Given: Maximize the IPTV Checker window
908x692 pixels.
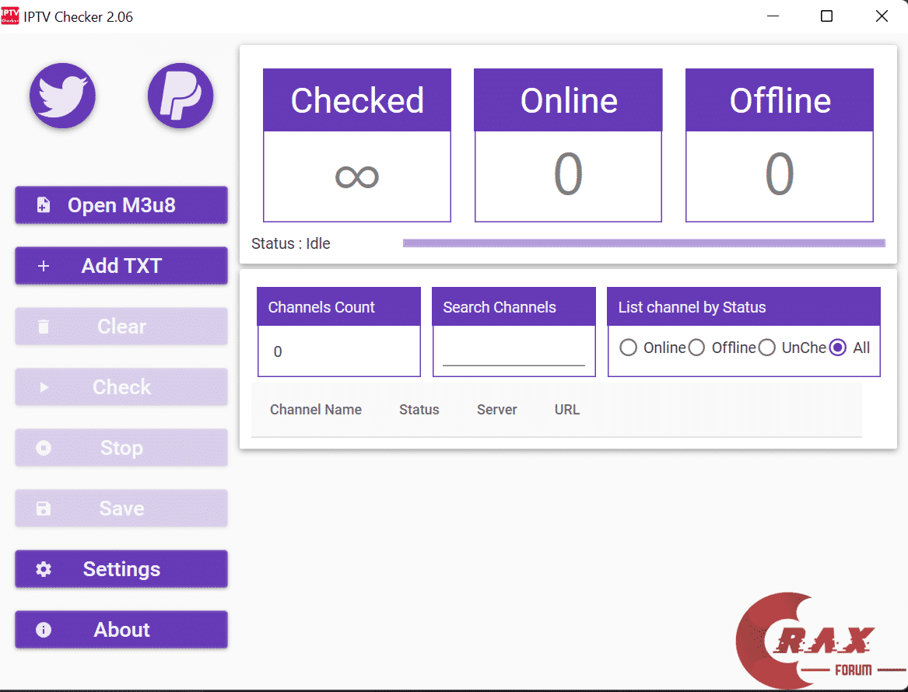Looking at the screenshot, I should (827, 16).
